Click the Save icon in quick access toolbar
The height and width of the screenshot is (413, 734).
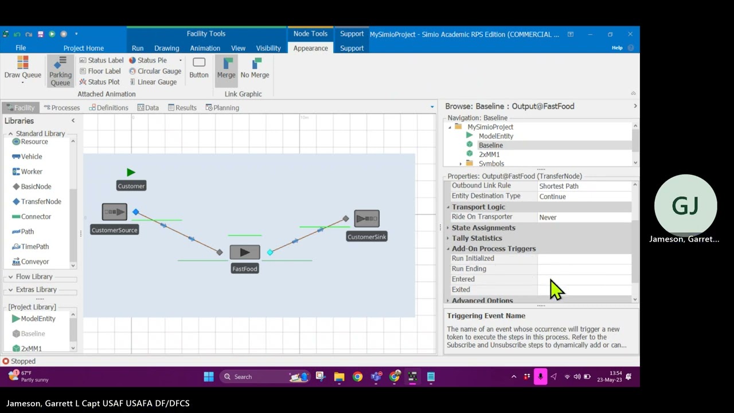[40, 34]
